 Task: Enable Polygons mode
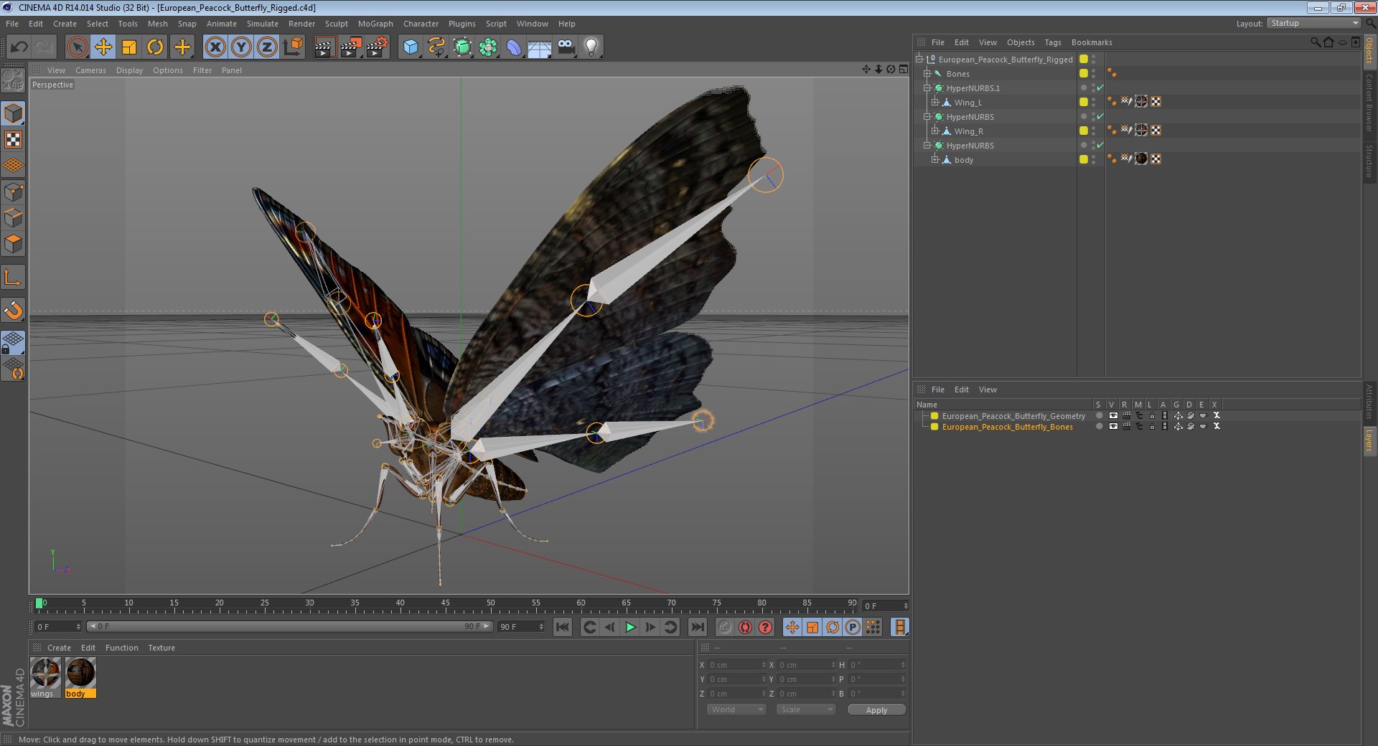pyautogui.click(x=13, y=244)
